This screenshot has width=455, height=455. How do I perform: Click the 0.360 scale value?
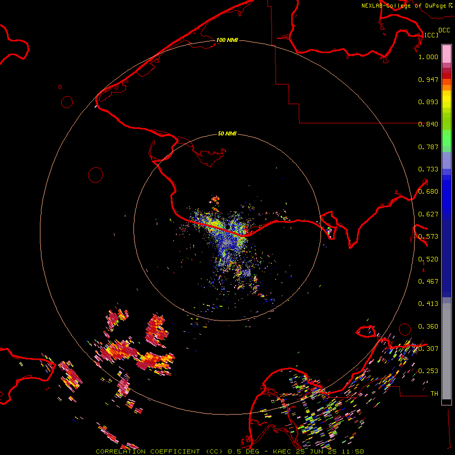pyautogui.click(x=428, y=327)
